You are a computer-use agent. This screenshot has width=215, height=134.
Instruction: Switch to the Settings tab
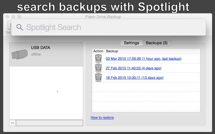click(x=131, y=43)
